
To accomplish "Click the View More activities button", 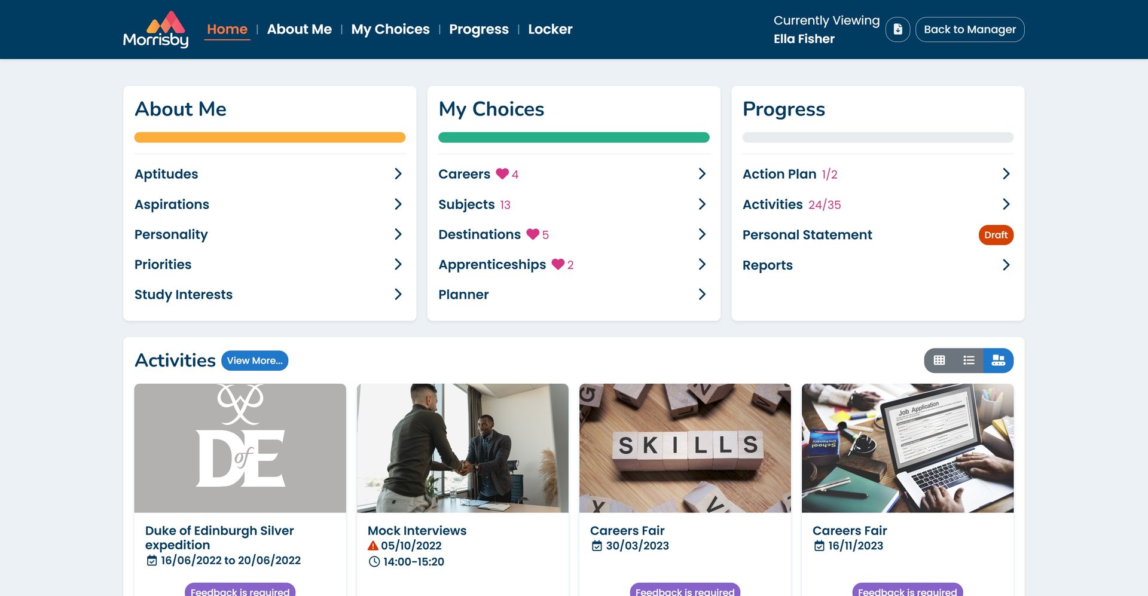I will tap(255, 360).
